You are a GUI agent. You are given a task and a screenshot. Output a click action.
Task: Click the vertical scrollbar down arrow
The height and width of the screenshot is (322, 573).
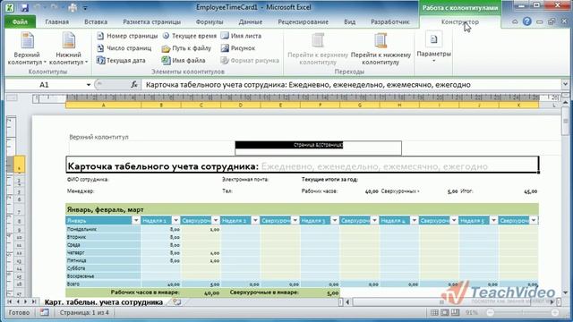coord(565,292)
